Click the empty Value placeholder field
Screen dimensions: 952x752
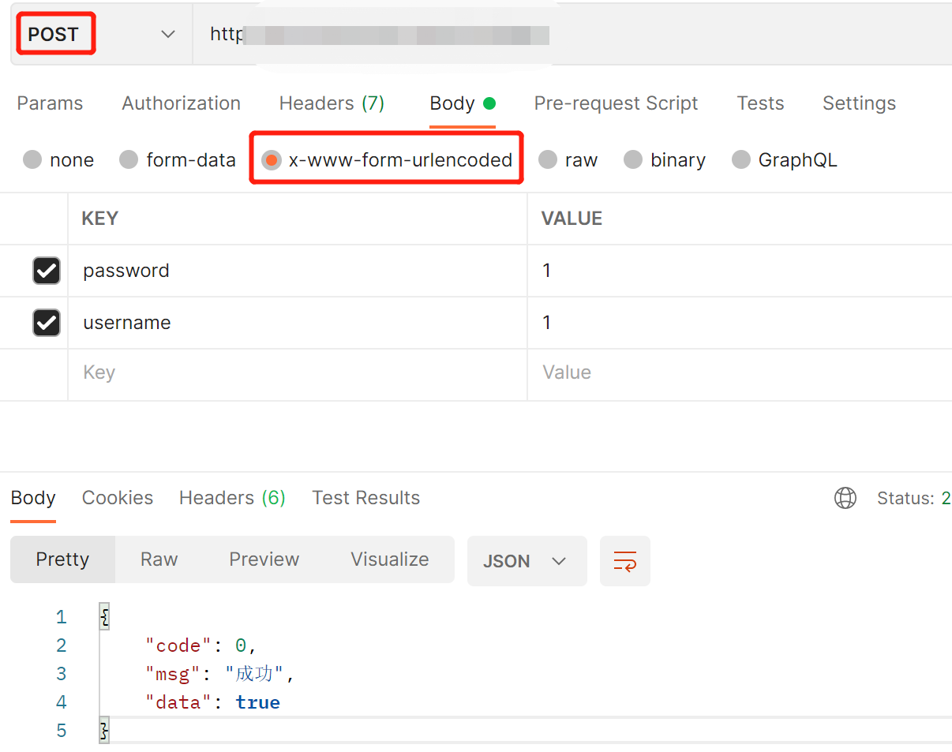(740, 375)
